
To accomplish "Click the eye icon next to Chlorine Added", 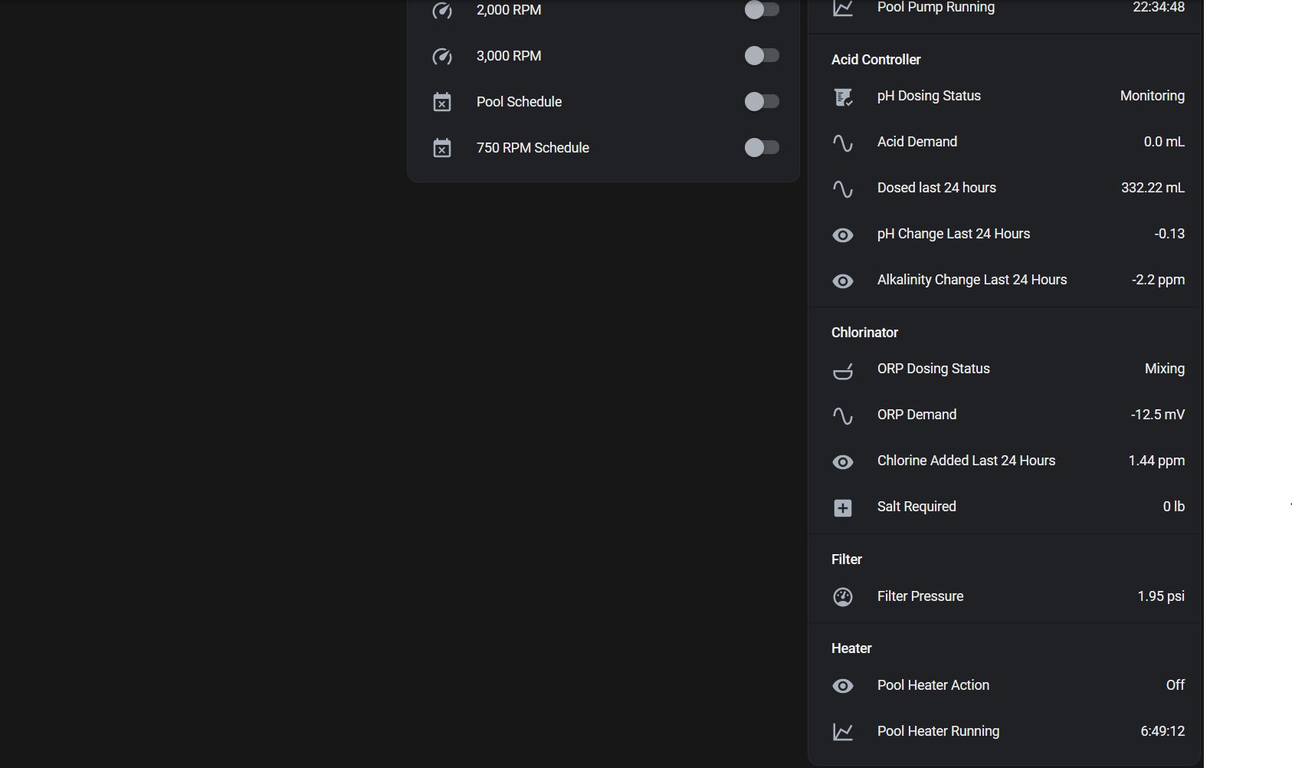I will (x=843, y=461).
